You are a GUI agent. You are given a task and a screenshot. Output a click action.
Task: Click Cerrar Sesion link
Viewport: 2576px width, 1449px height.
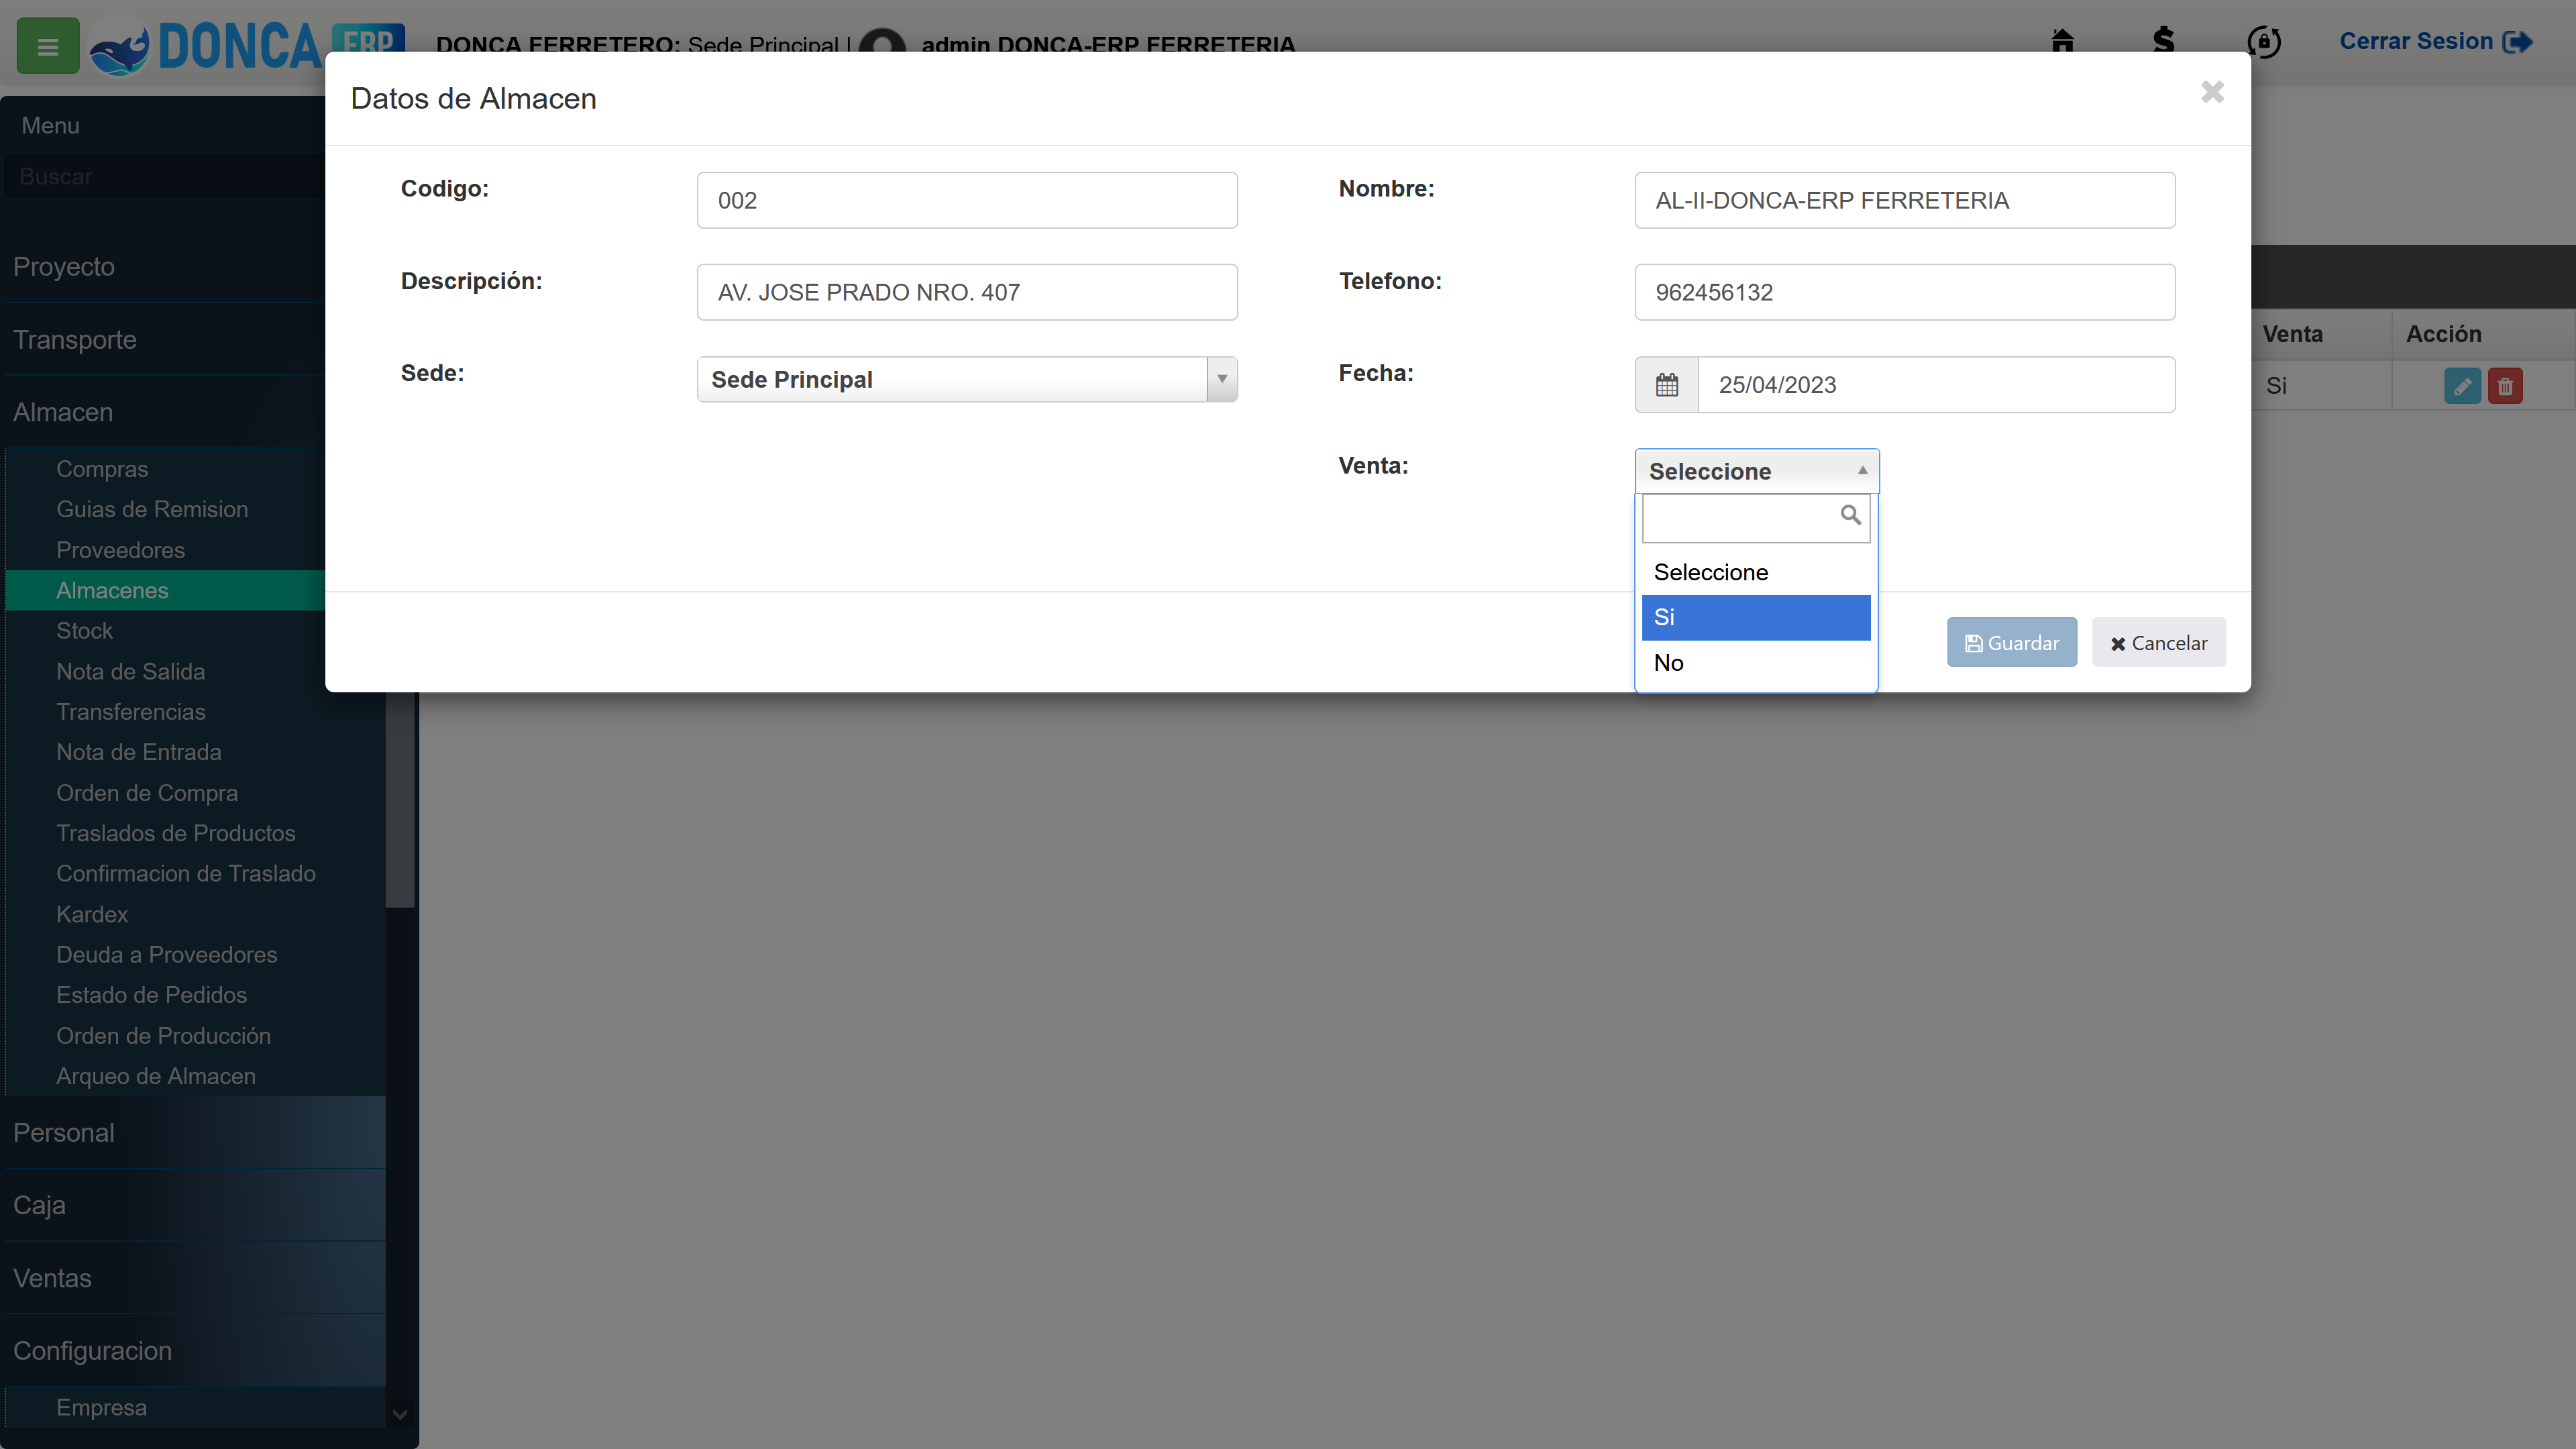point(2435,42)
